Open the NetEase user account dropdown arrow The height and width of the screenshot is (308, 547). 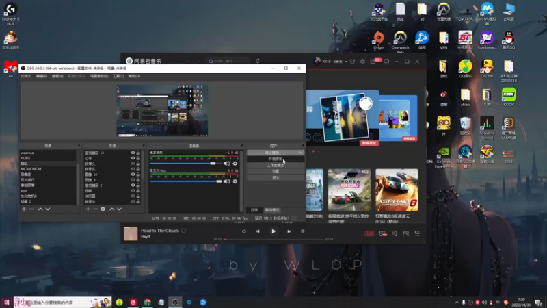click(346, 62)
